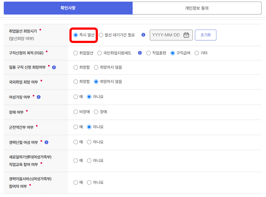Select 직업훈련 as the 구직신청 목적
266x197 pixels.
click(149, 53)
